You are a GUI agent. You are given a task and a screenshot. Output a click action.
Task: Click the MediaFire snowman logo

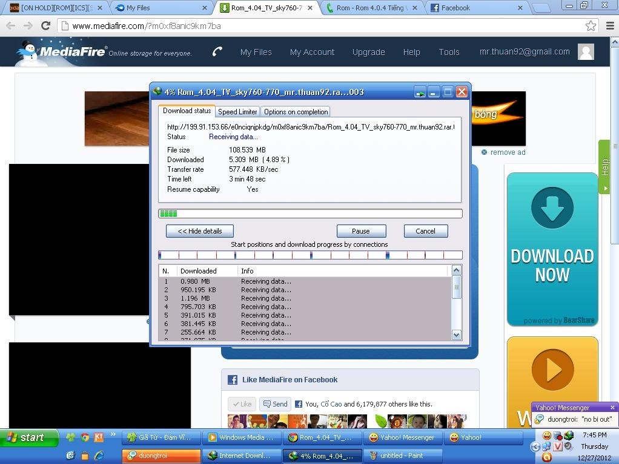[x=28, y=52]
